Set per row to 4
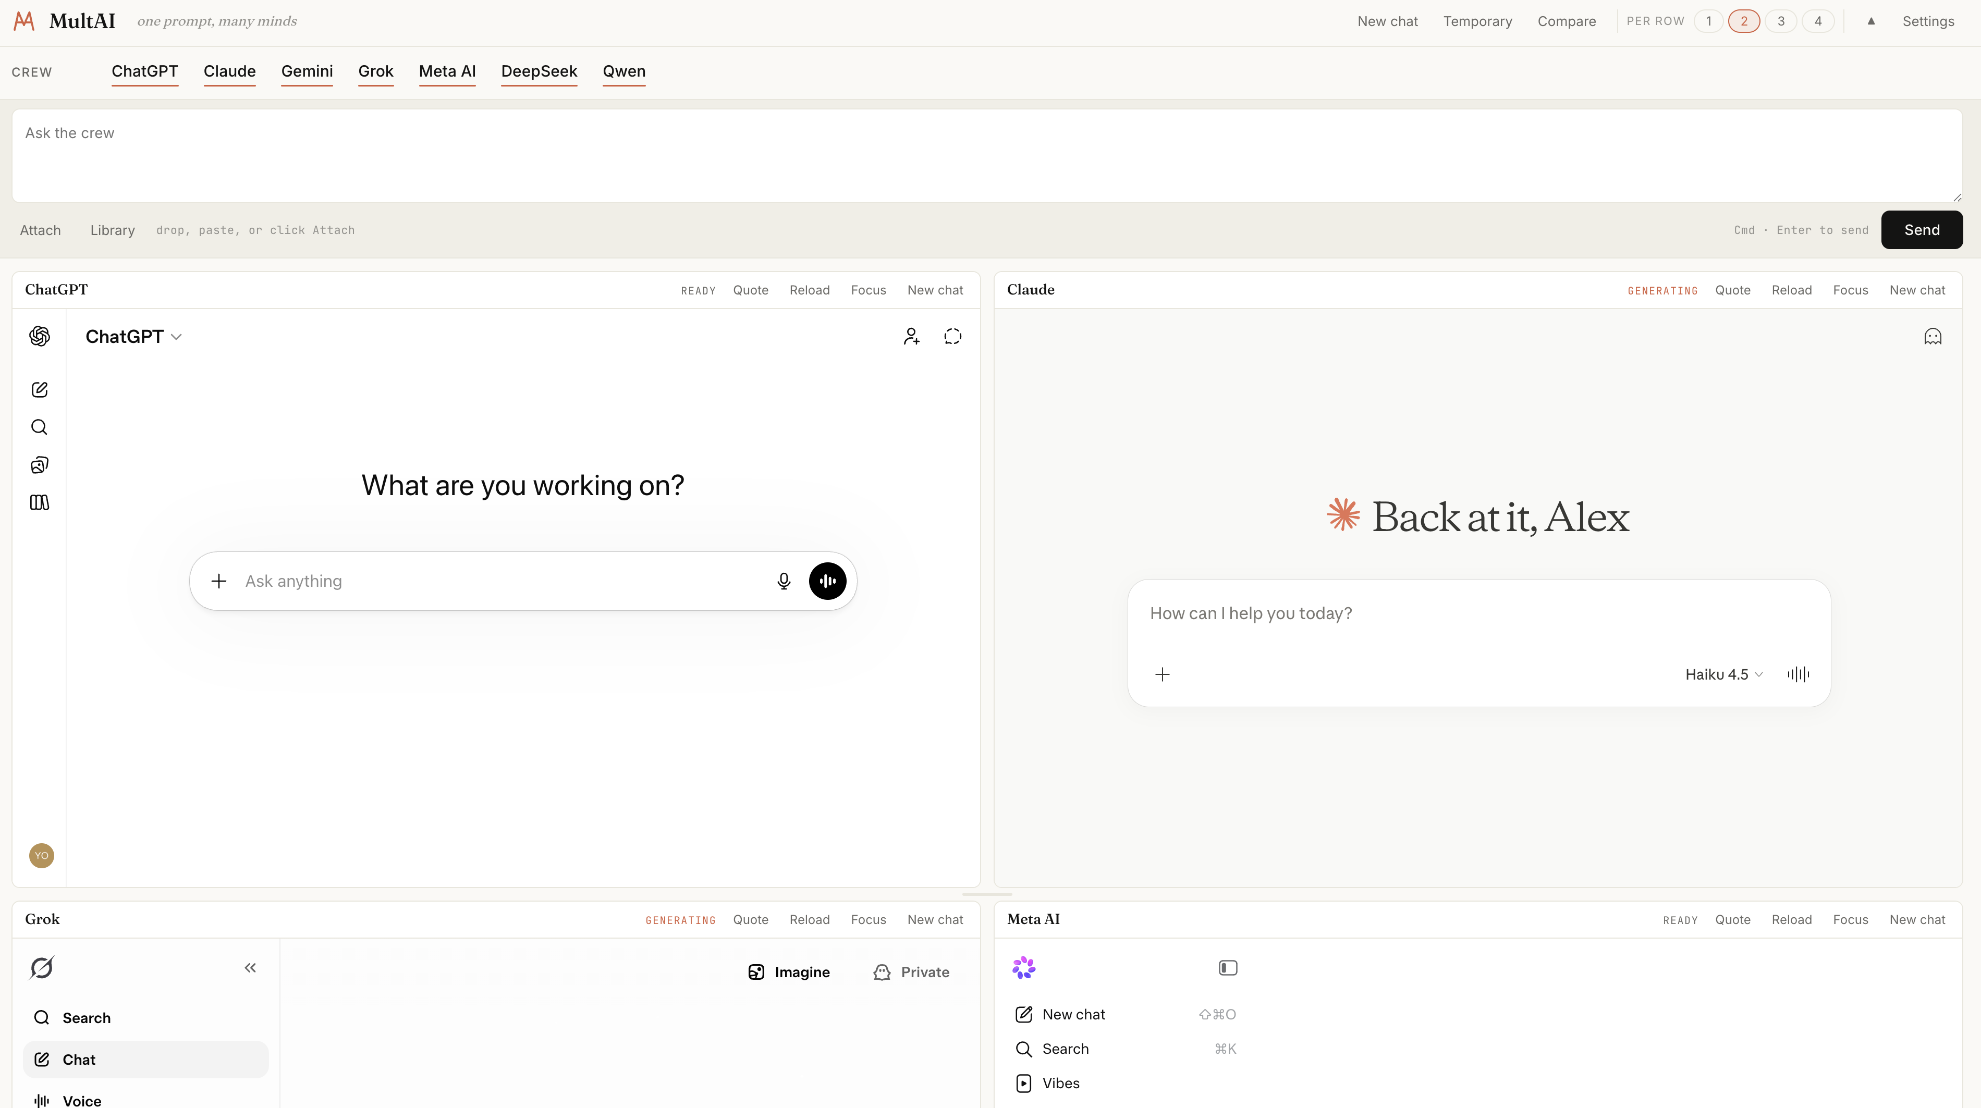The image size is (1981, 1108). [x=1818, y=21]
